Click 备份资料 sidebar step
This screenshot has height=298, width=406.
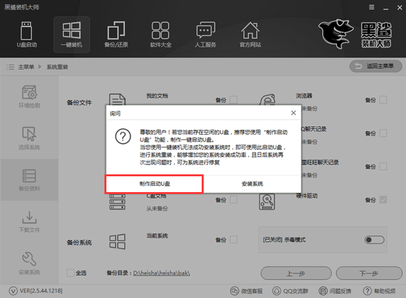pos(30,180)
